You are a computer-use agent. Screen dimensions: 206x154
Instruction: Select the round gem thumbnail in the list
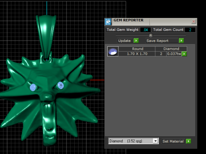click(x=113, y=51)
